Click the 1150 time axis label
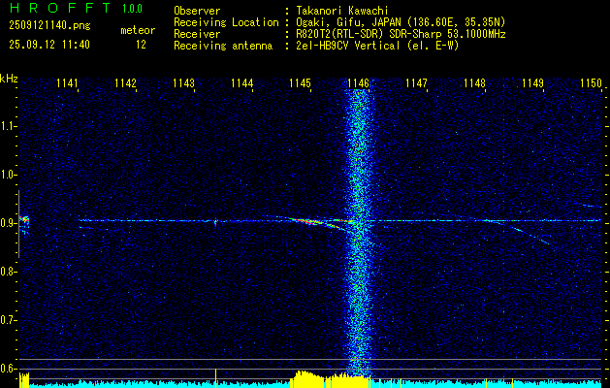The width and height of the screenshot is (610, 388). pyautogui.click(x=591, y=82)
